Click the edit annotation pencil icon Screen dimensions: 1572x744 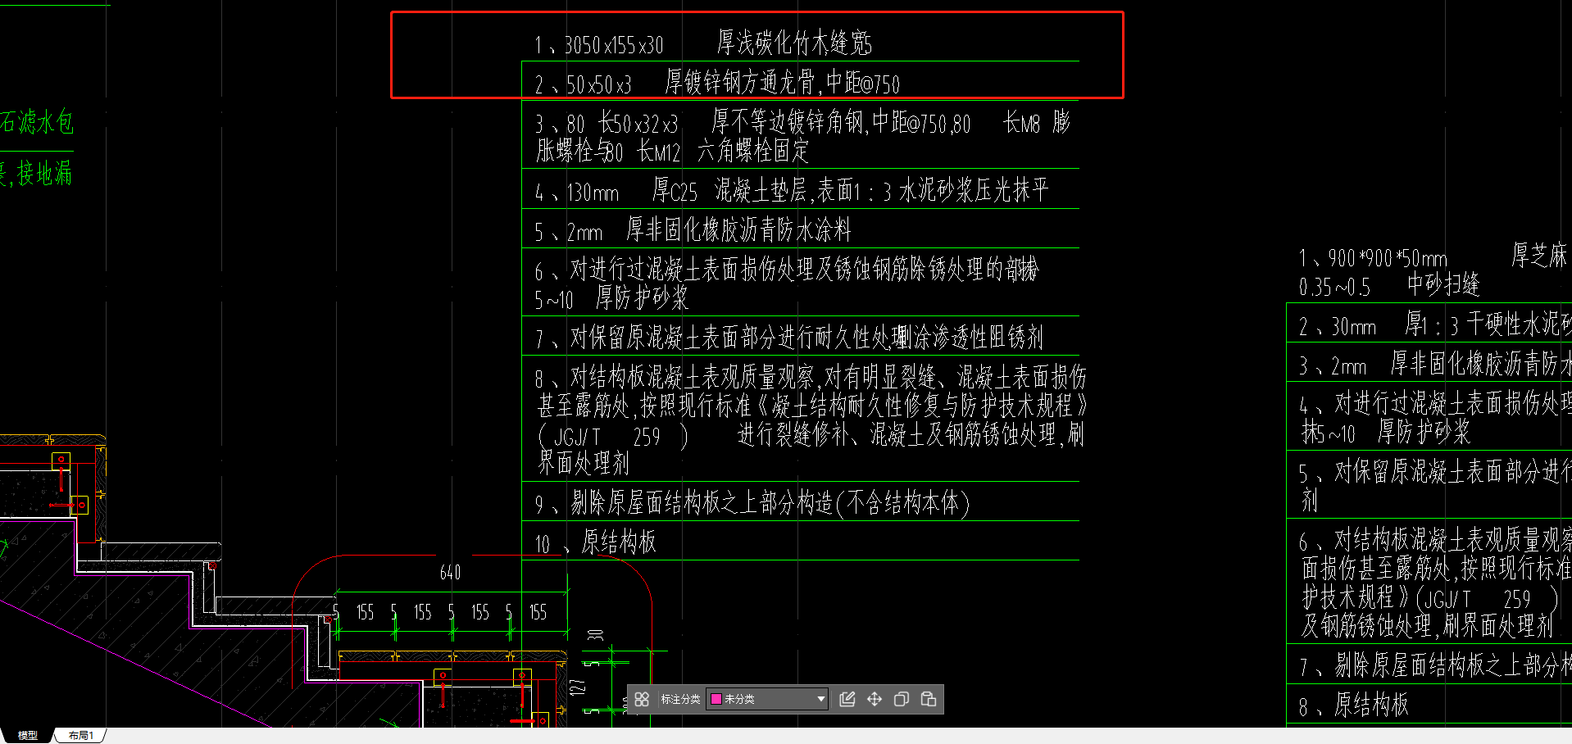point(847,699)
